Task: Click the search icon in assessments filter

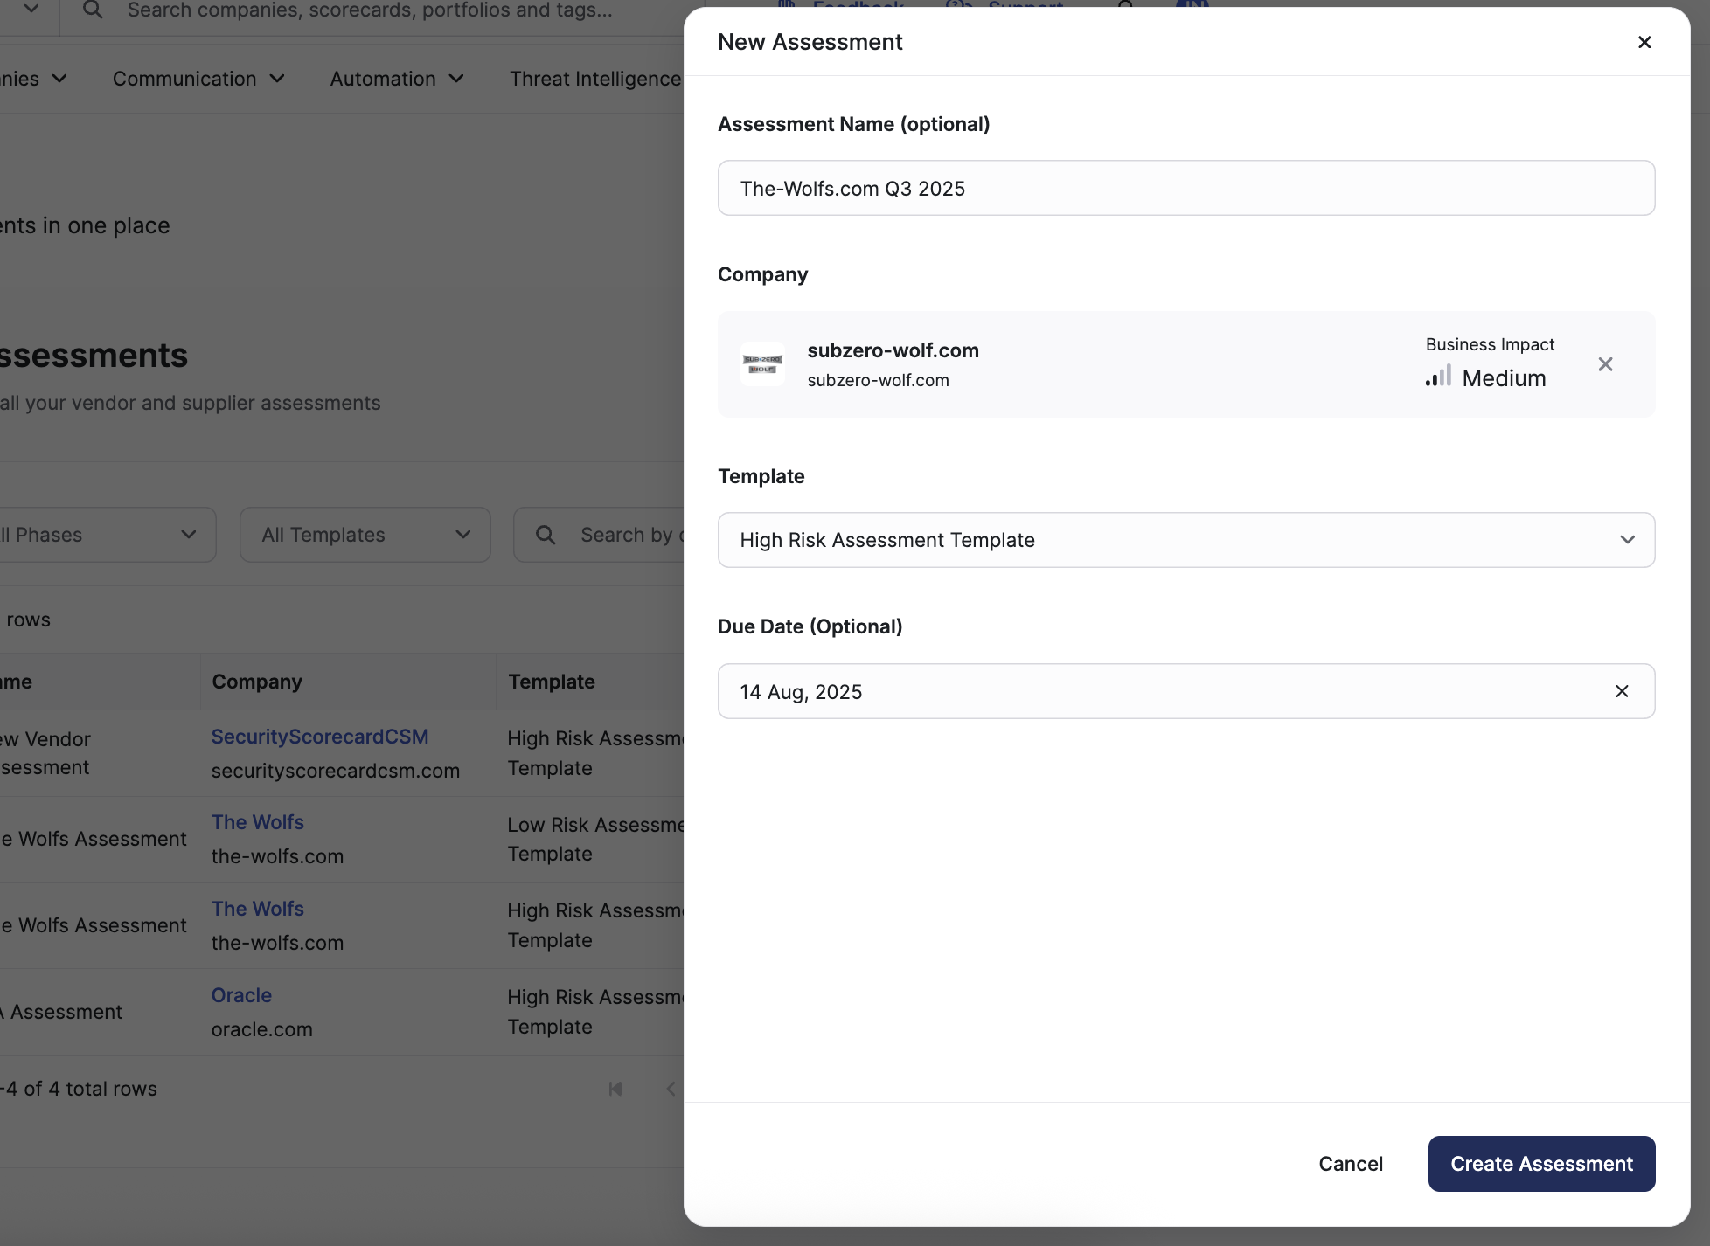Action: click(x=546, y=535)
